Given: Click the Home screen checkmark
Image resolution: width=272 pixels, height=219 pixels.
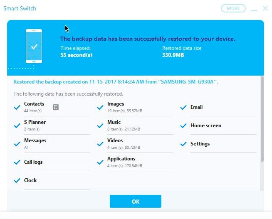Looking at the screenshot, I should click(x=183, y=125).
